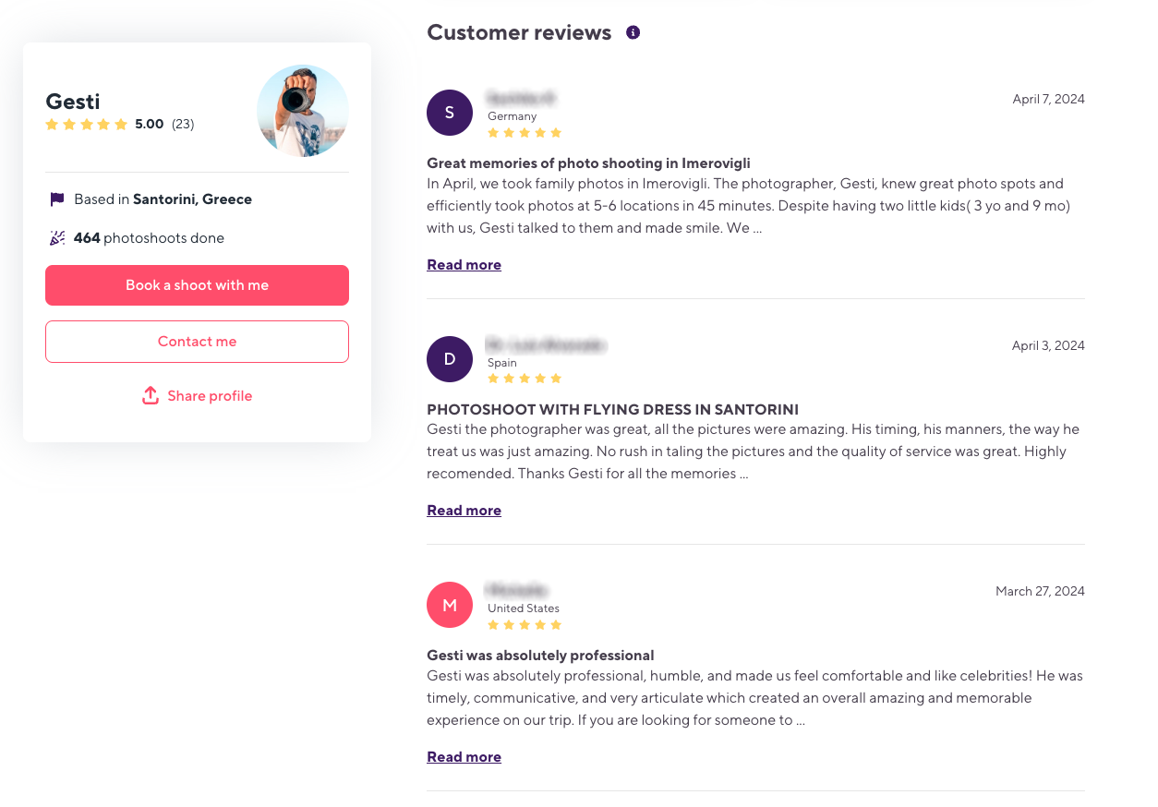Click the flag icon next to Santorini, Greece

55,198
